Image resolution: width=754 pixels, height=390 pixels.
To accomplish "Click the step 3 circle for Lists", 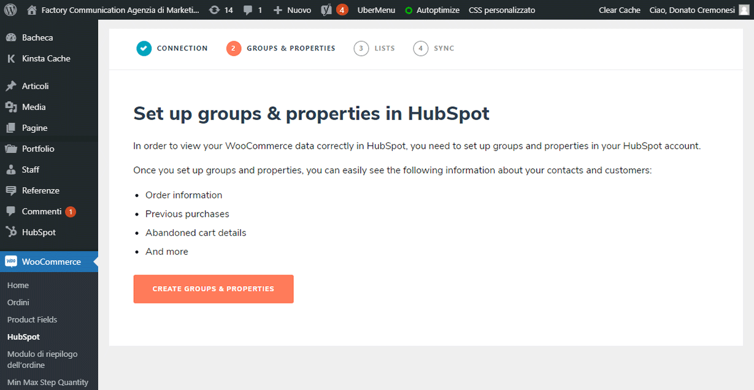I will [361, 49].
